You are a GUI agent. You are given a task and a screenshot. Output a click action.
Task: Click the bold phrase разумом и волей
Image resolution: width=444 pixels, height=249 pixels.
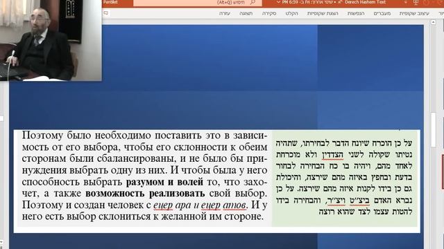click(x=164, y=182)
